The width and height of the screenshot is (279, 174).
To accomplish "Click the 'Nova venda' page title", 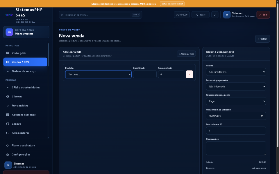I will tap(72, 36).
